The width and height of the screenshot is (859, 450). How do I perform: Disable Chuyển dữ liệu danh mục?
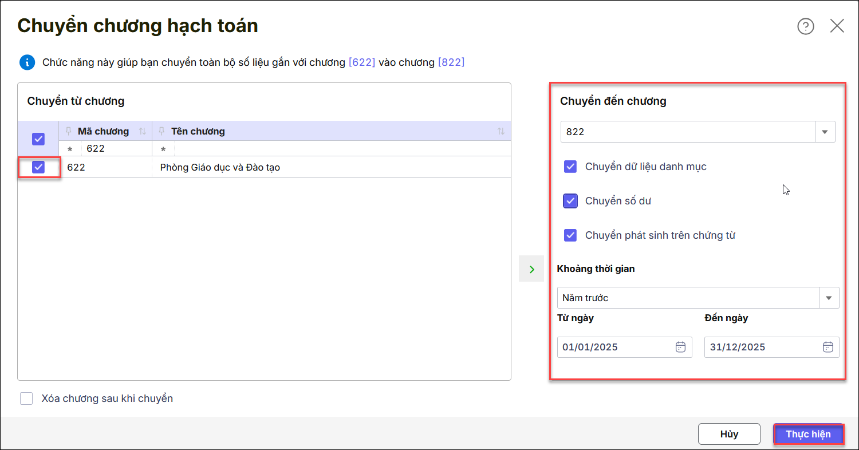(570, 167)
